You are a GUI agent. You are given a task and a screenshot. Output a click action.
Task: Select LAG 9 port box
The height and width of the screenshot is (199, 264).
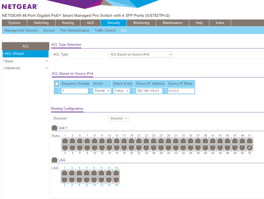(94, 173)
